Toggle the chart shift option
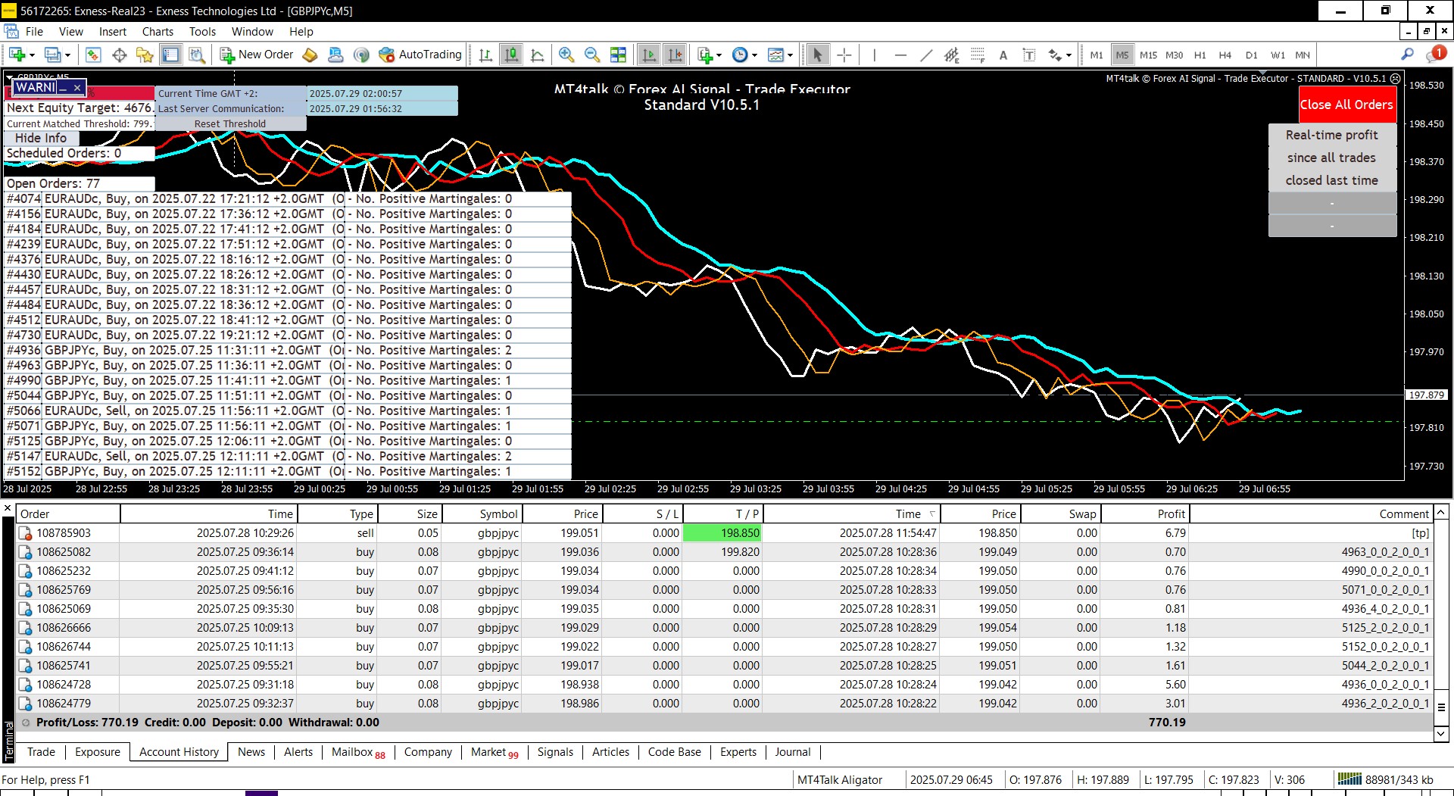1454x796 pixels. pos(675,55)
